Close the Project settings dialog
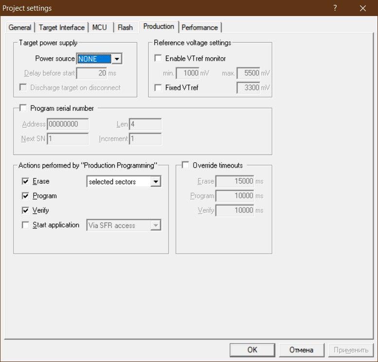 click(x=362, y=8)
